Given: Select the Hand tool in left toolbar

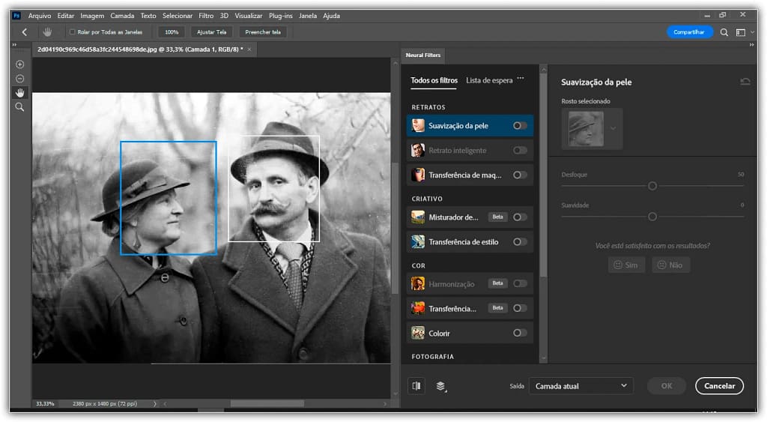Looking at the screenshot, I should coord(19,92).
